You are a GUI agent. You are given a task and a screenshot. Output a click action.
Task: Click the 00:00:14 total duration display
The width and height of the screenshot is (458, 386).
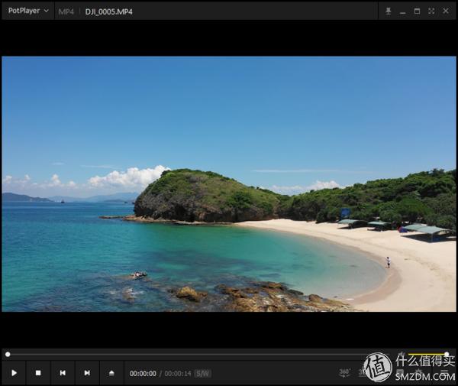[x=178, y=374]
